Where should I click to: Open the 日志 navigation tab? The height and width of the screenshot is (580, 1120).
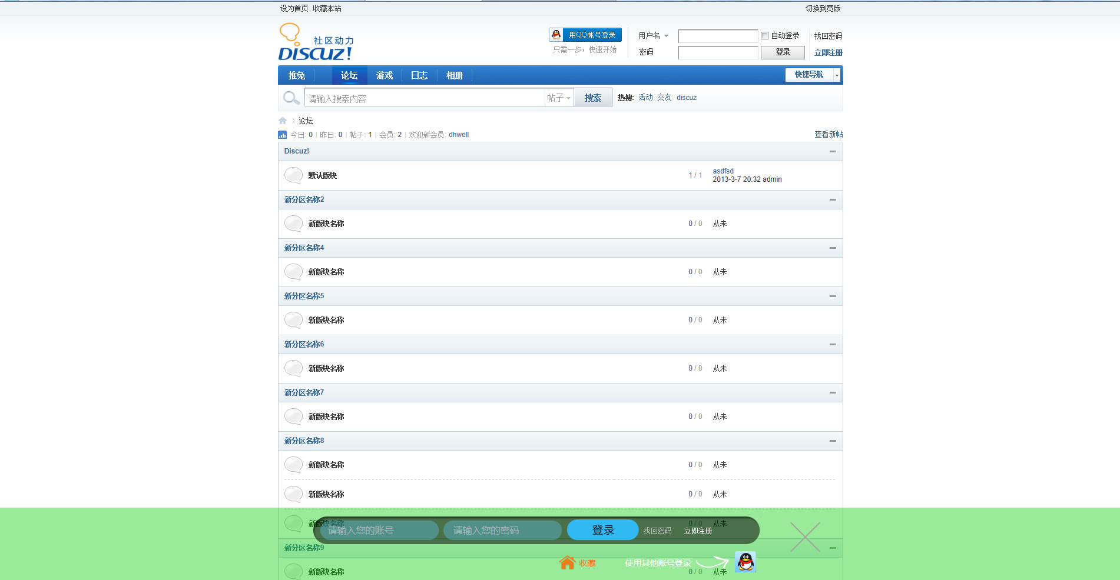(419, 75)
